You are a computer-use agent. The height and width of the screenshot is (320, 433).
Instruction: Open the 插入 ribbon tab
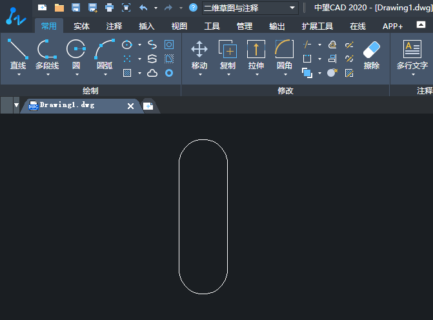click(146, 26)
